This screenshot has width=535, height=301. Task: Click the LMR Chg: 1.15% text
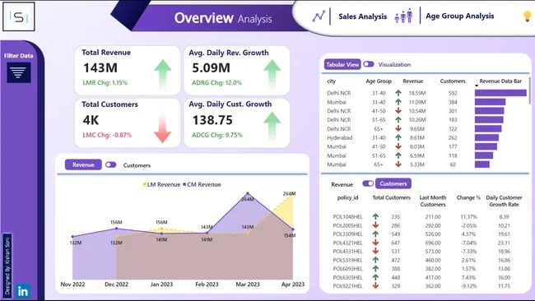(105, 82)
